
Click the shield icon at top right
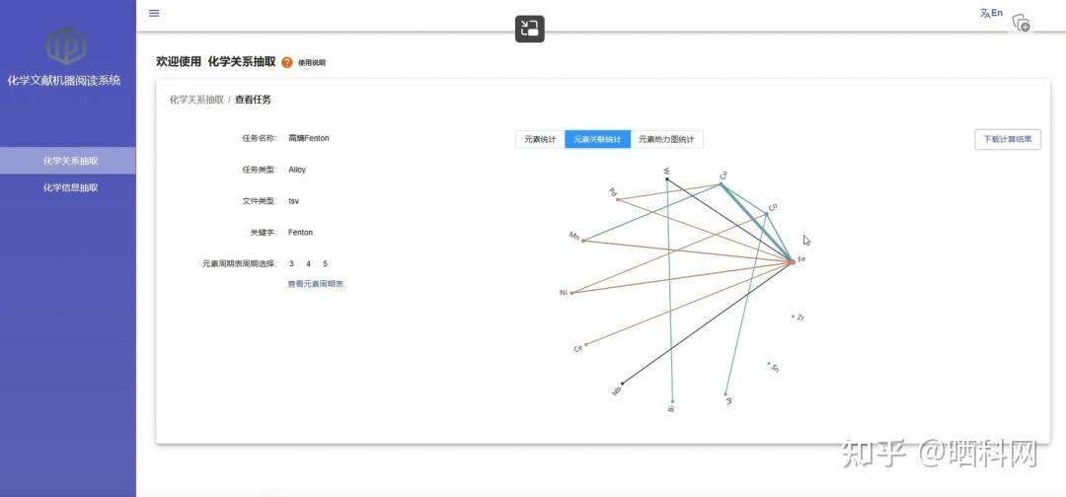pos(1022,23)
